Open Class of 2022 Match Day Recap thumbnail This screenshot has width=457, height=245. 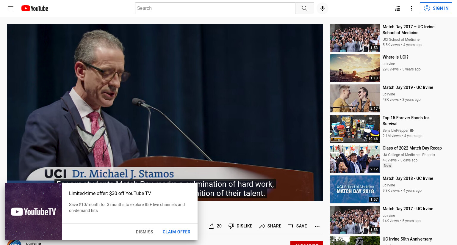click(355, 159)
